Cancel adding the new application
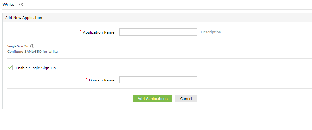 [x=186, y=99]
